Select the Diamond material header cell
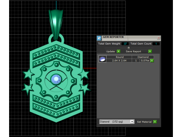 pos(143,57)
